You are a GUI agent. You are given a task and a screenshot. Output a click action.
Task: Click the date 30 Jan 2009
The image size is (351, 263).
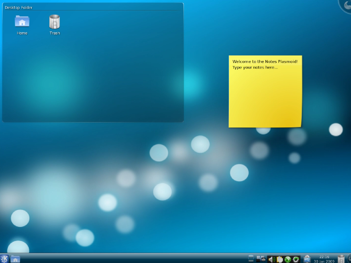(x=324, y=261)
